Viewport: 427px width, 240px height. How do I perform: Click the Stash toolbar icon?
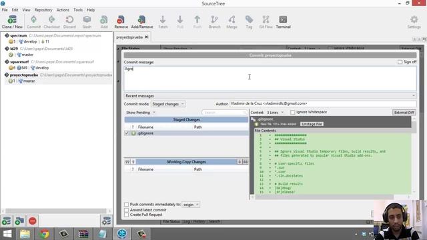87,22
